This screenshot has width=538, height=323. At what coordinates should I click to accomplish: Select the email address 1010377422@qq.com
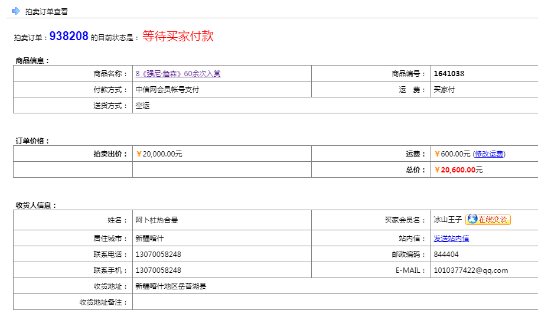(x=471, y=270)
